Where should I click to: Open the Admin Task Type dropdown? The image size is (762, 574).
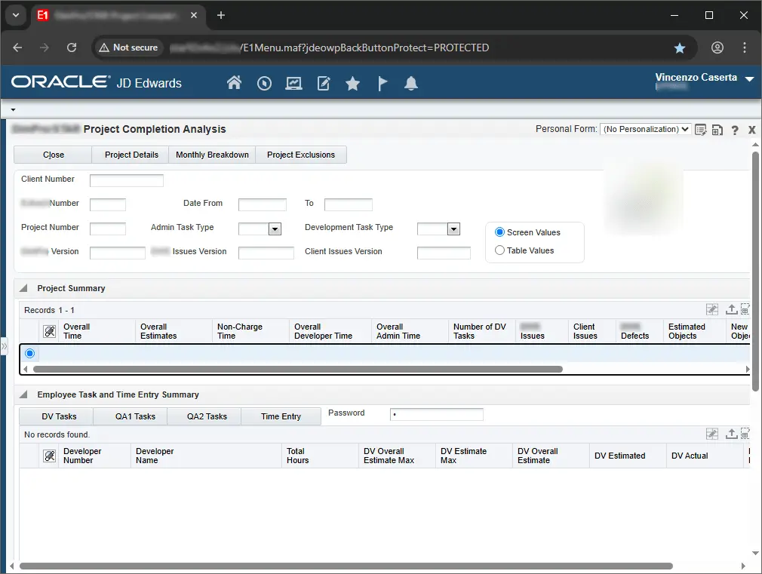(x=275, y=229)
